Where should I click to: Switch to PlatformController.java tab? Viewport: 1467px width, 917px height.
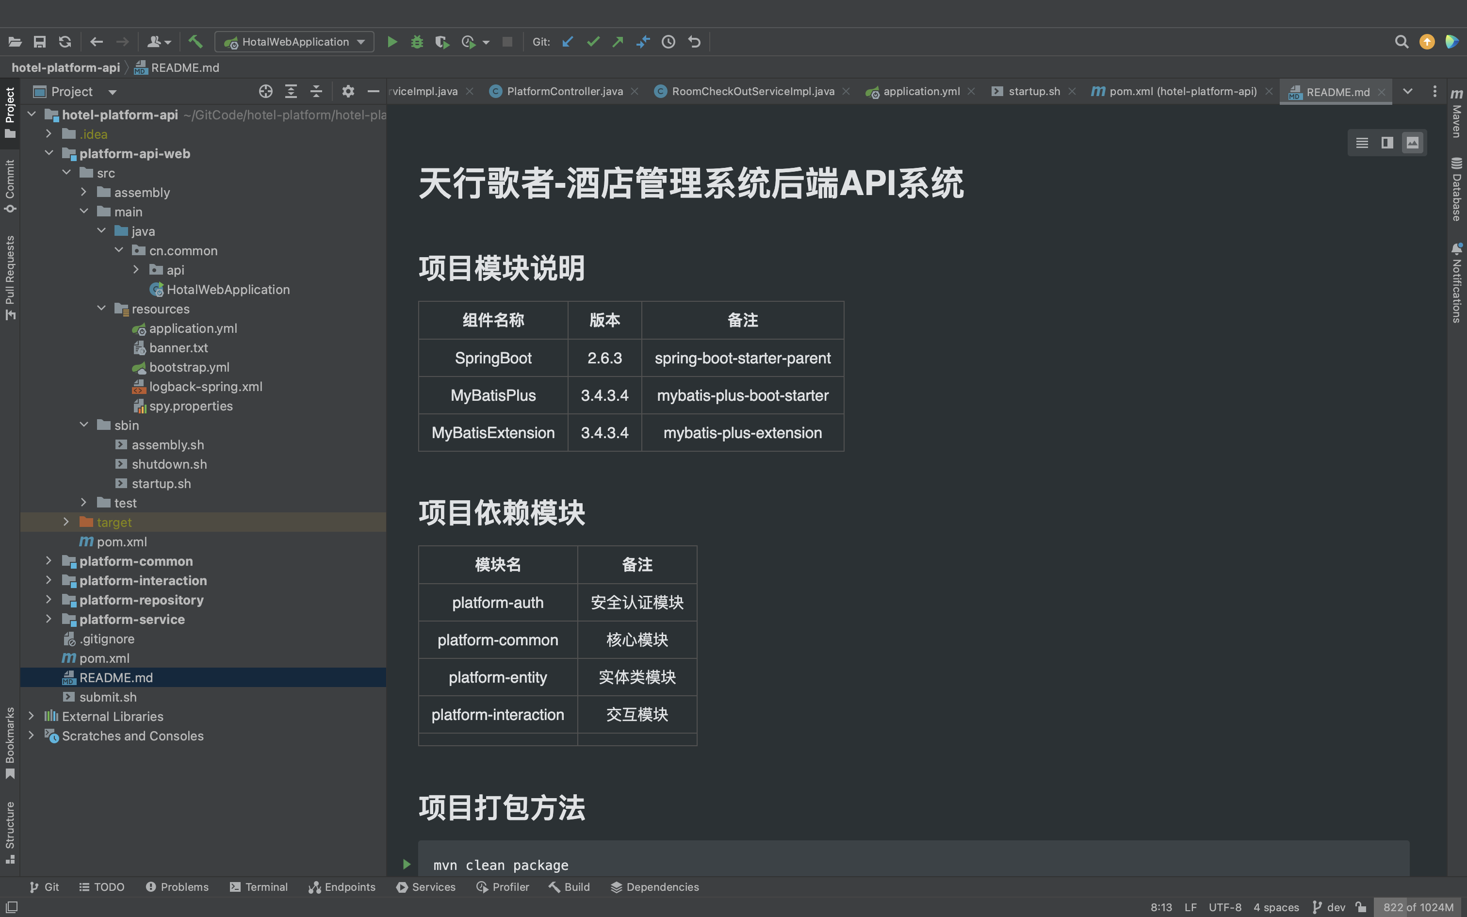[564, 92]
